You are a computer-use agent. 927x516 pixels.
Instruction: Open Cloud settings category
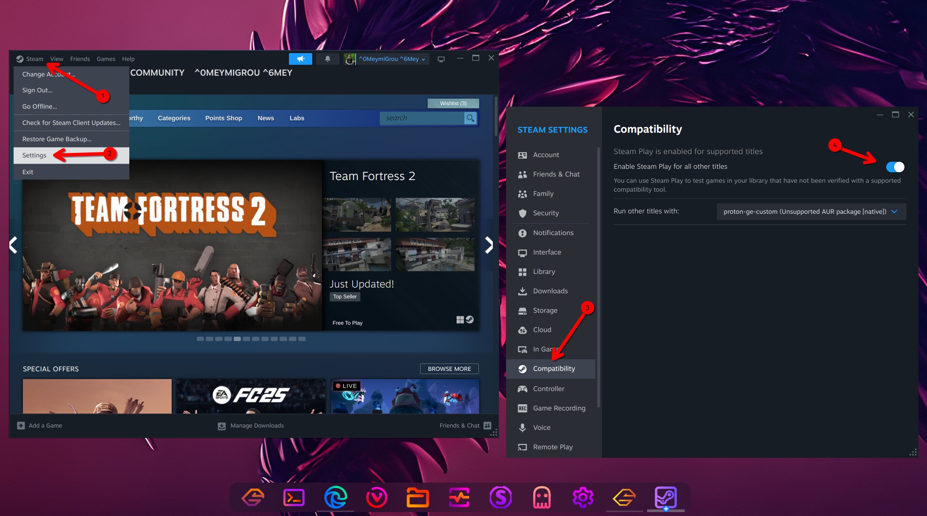(x=551, y=330)
